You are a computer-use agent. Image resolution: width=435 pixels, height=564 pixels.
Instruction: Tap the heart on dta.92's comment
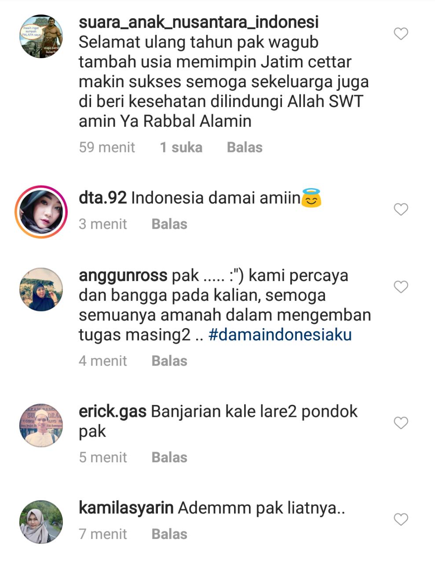pos(401,209)
